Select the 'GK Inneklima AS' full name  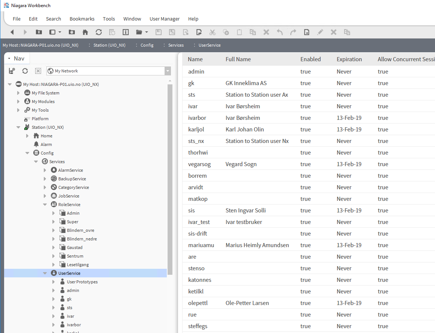(x=246, y=83)
